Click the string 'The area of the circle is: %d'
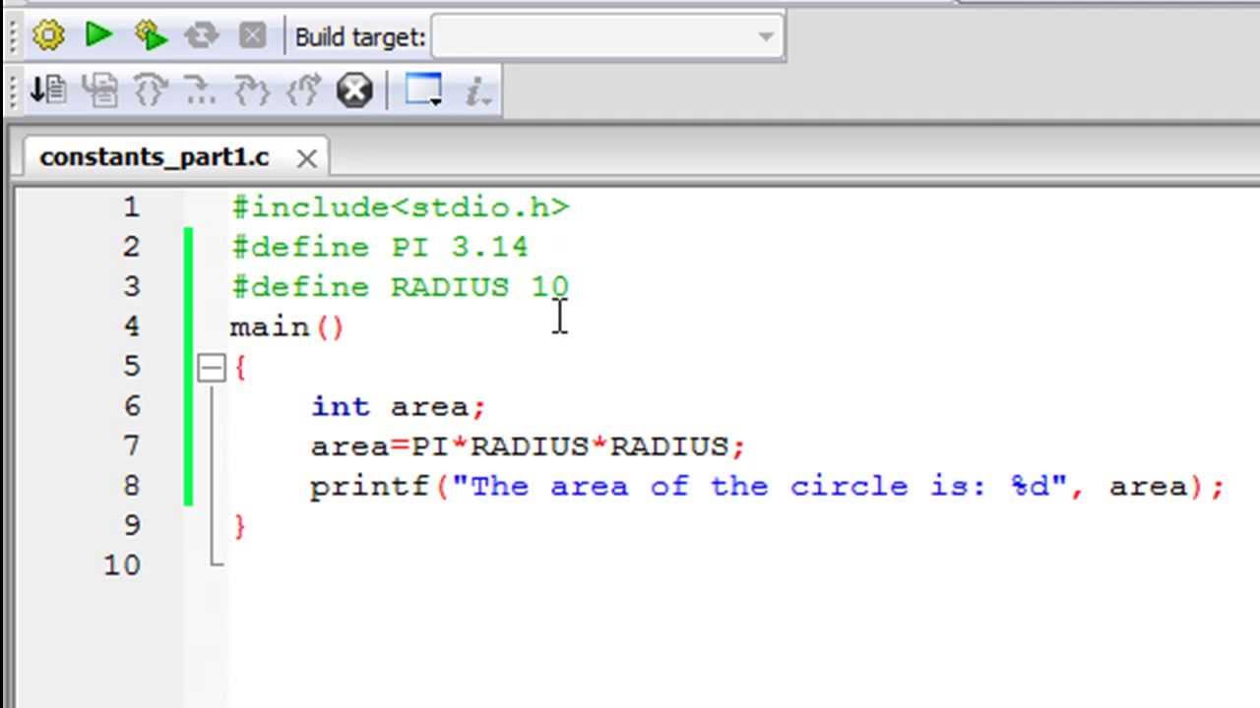This screenshot has height=708, width=1260. 758,486
